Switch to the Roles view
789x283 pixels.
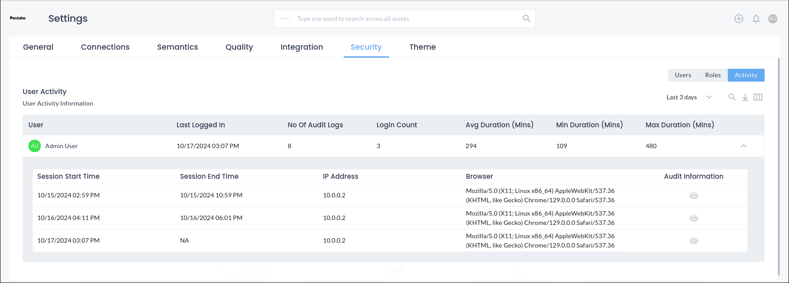pyautogui.click(x=713, y=75)
